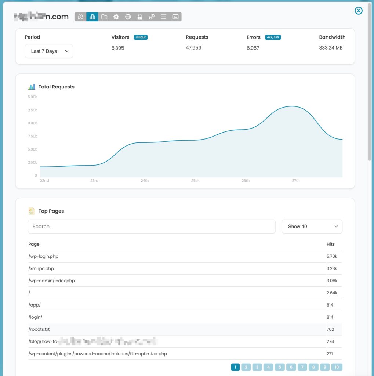Click the Top Pages panel icon
This screenshot has height=376, width=374.
pos(32,211)
